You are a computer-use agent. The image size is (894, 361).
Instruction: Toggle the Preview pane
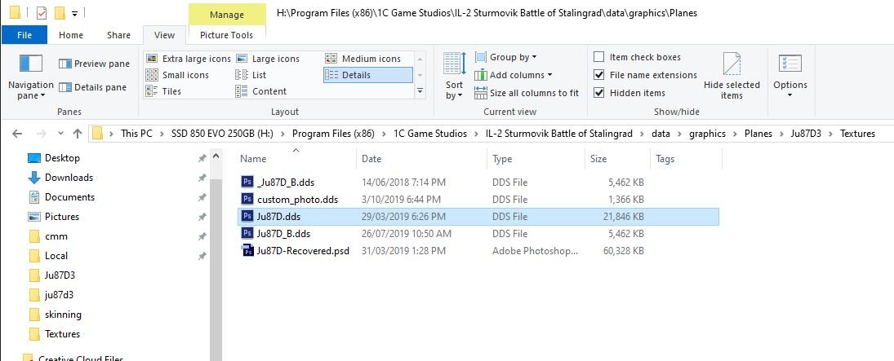pos(94,64)
